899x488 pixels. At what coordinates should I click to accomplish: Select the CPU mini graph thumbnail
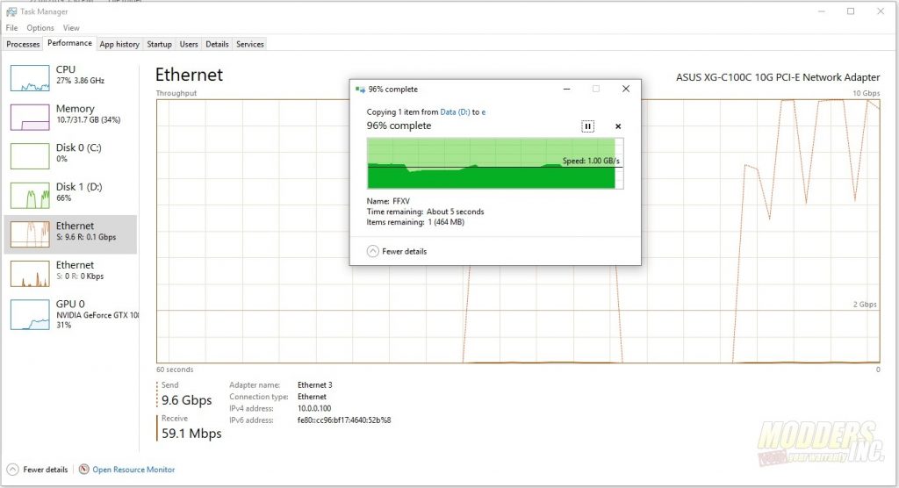click(x=30, y=78)
